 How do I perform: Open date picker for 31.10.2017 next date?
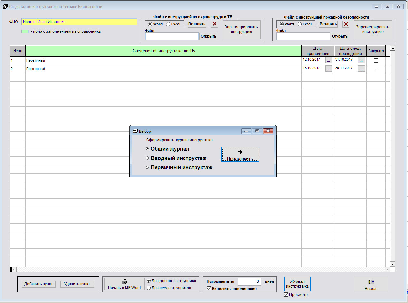(361, 60)
